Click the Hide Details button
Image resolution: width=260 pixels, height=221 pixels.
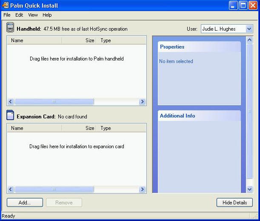(x=234, y=203)
